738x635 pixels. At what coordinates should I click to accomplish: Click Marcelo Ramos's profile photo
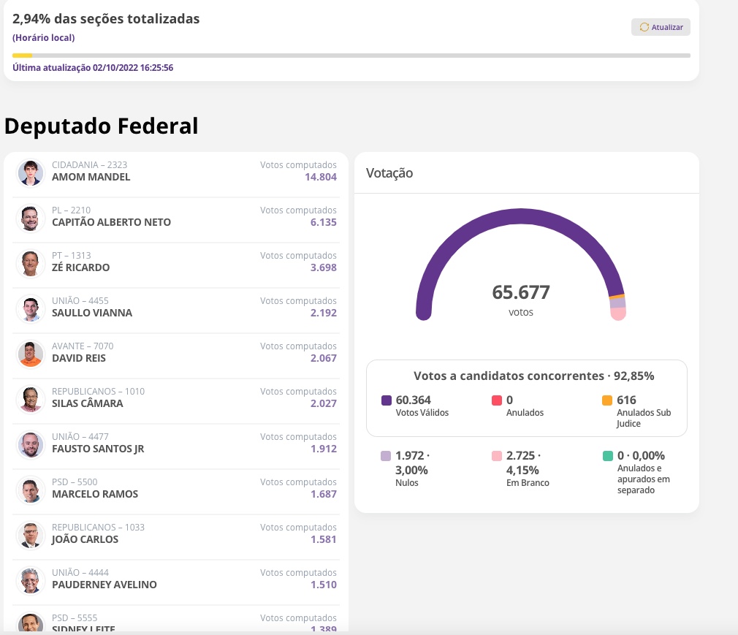point(31,490)
